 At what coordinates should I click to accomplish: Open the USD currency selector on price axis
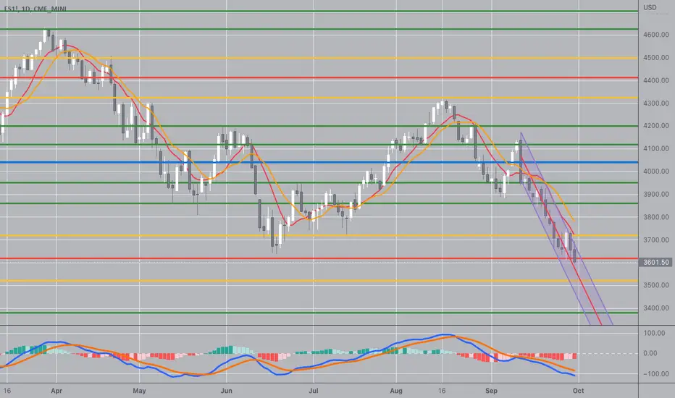tap(650, 7)
